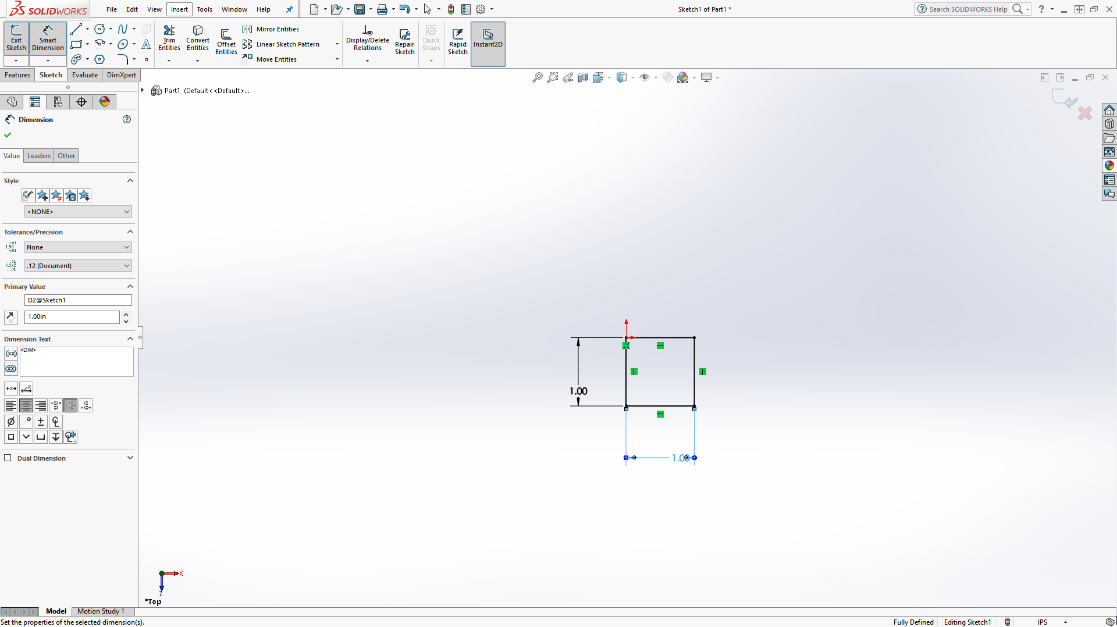Open SOLIDWORKS Resources home icon
Viewport: 1117px width, 627px height.
pyautogui.click(x=1109, y=110)
